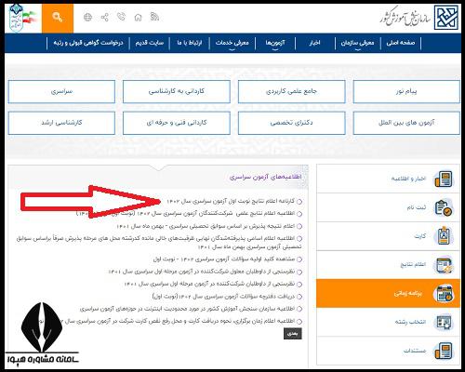Open اخبار menu item
This screenshot has height=372, width=465.
click(314, 43)
